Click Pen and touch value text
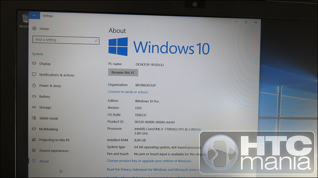This screenshot has width=318, height=178. [170, 154]
